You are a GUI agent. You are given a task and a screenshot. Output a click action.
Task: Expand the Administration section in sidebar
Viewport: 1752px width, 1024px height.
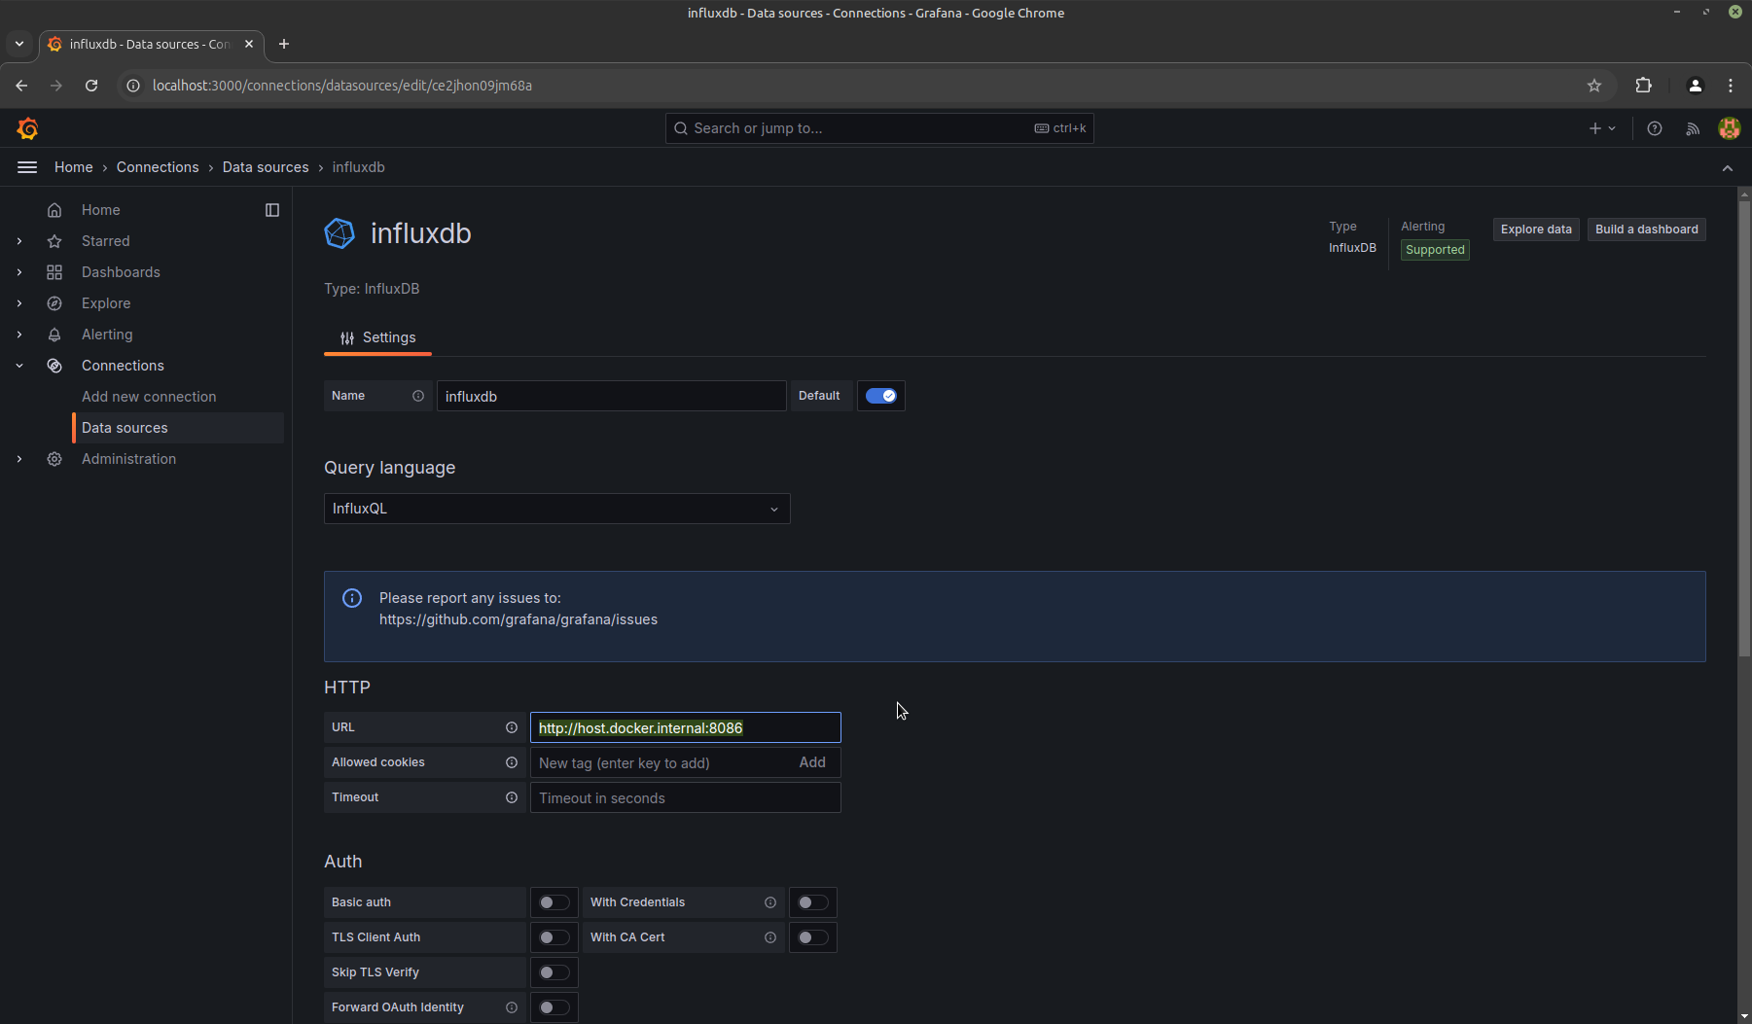tap(19, 459)
